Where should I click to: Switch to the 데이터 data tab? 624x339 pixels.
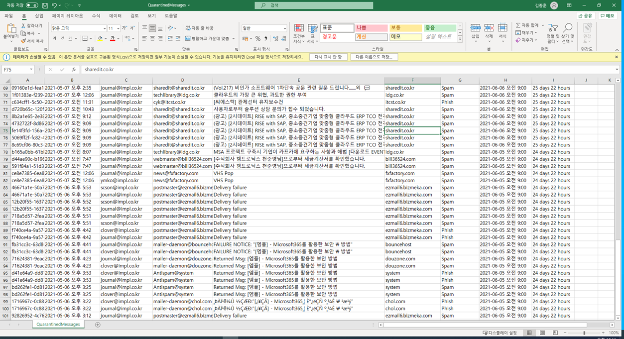pos(115,16)
